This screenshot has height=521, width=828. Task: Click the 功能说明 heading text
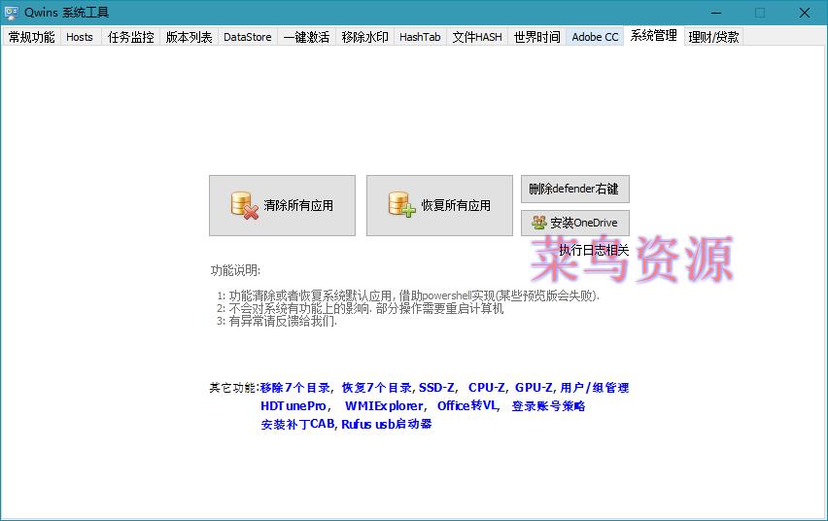(x=235, y=270)
